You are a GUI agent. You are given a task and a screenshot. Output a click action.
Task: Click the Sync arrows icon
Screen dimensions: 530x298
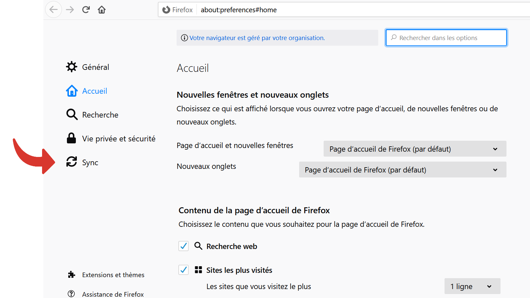point(72,162)
